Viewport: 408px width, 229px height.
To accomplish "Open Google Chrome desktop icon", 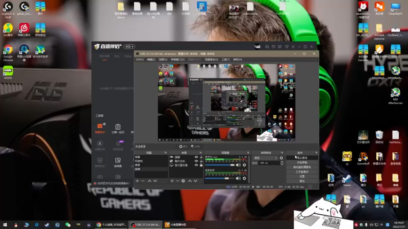I will click(8, 53).
